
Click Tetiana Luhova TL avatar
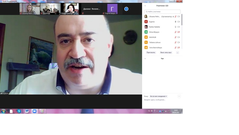point(146,42)
